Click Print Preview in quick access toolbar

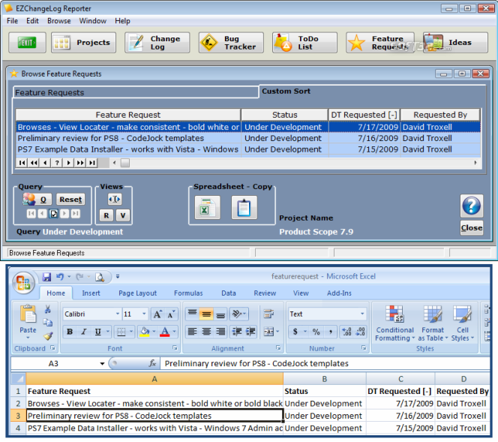tap(100, 277)
